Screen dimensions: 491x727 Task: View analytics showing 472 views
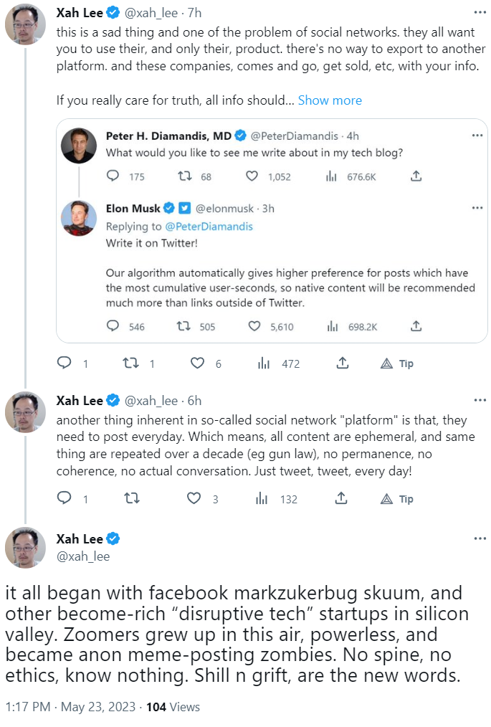264,363
